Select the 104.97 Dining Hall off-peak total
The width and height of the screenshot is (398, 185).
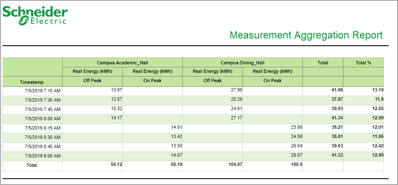tap(234, 164)
